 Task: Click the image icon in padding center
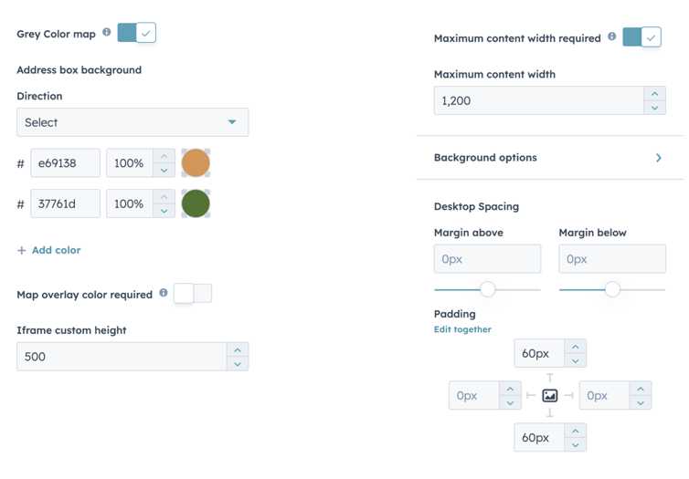pos(550,395)
